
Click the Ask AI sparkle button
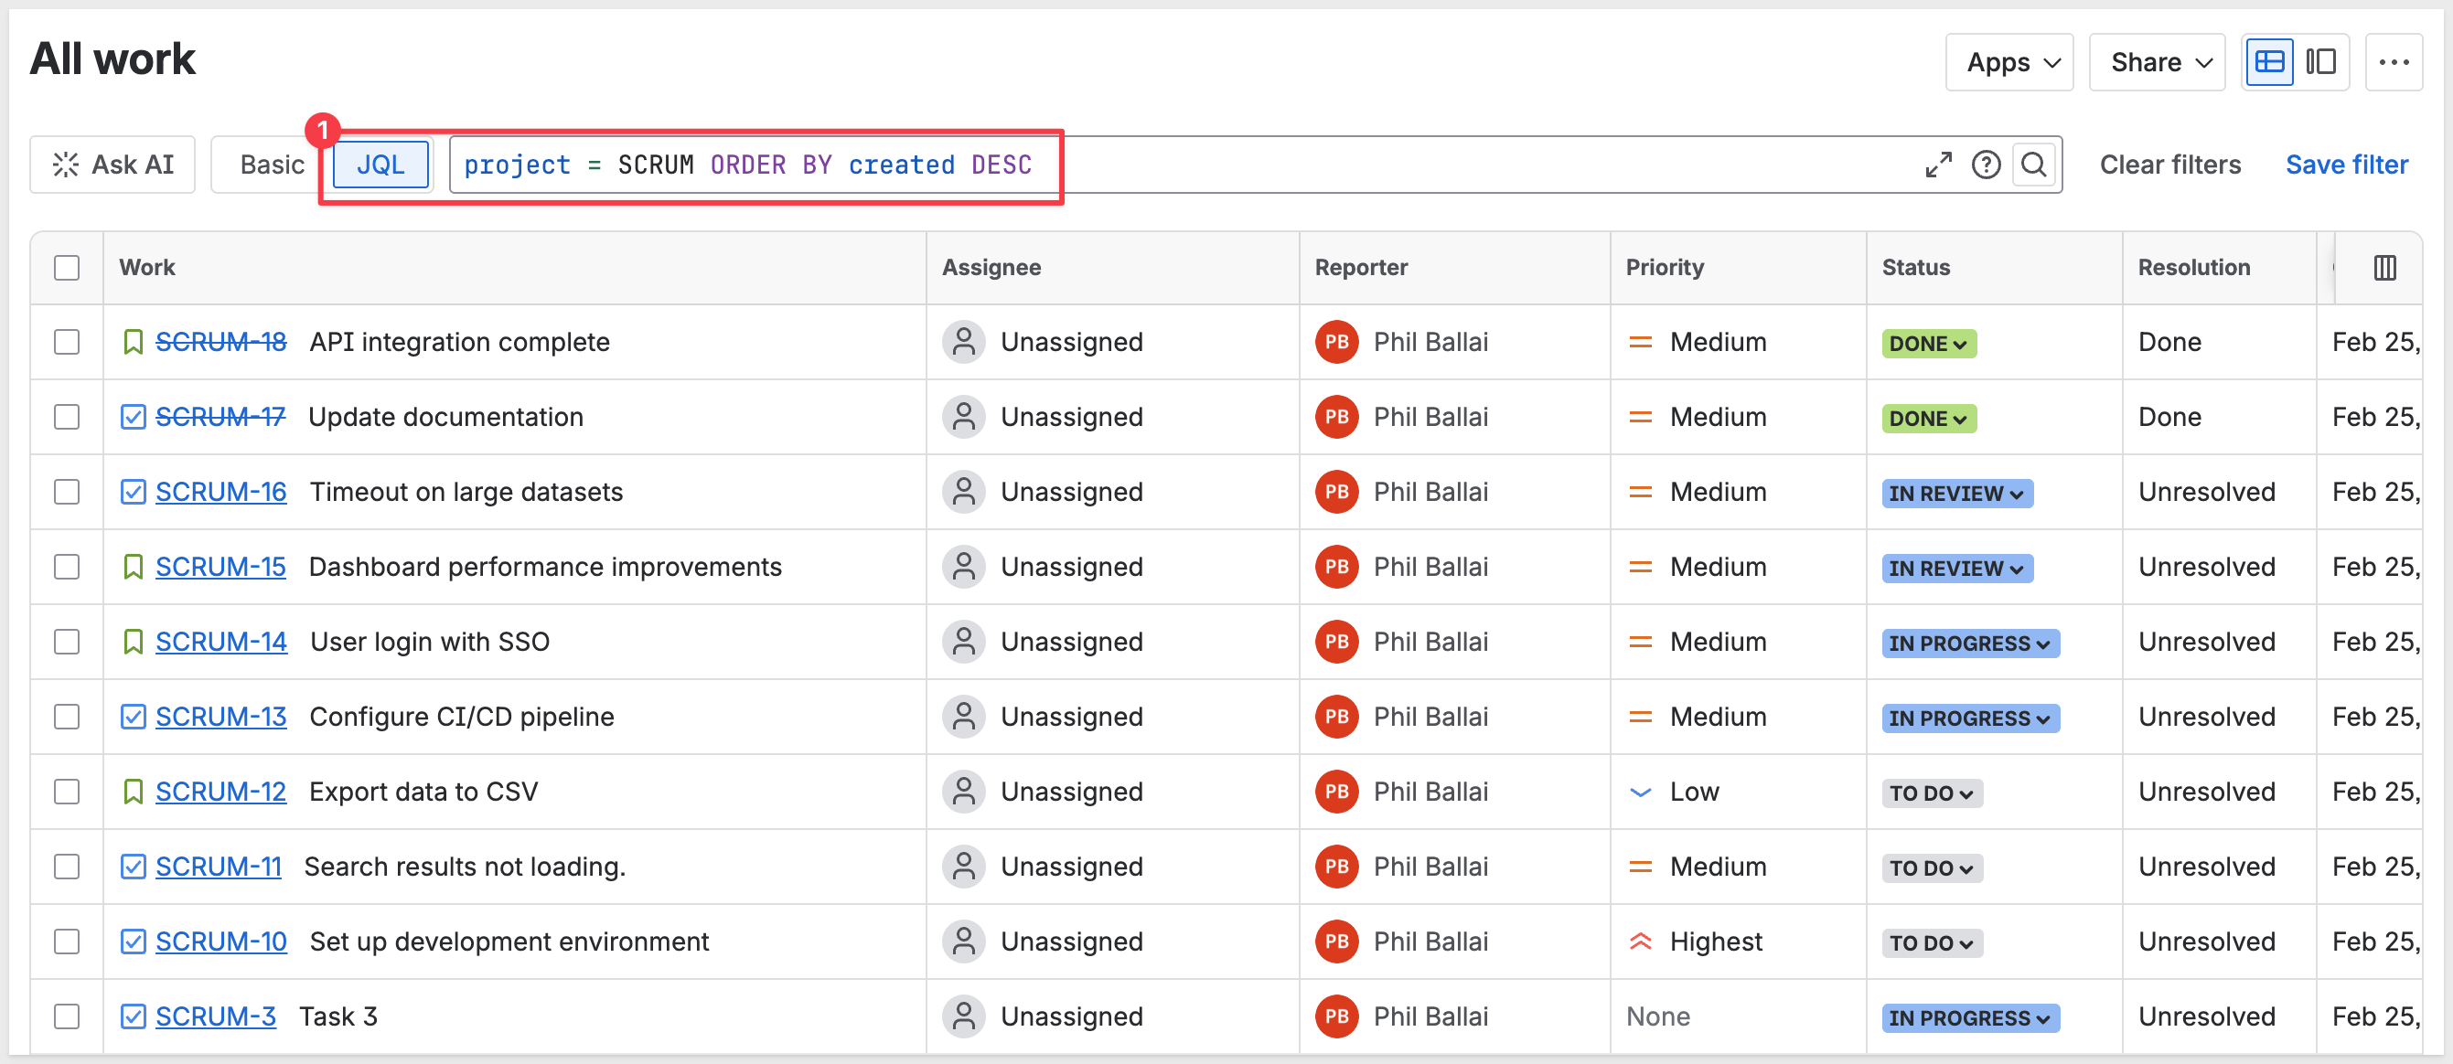click(113, 165)
